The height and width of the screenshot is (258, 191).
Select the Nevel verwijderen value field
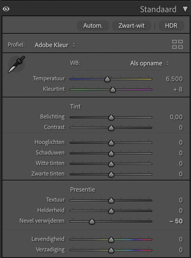click(176, 221)
